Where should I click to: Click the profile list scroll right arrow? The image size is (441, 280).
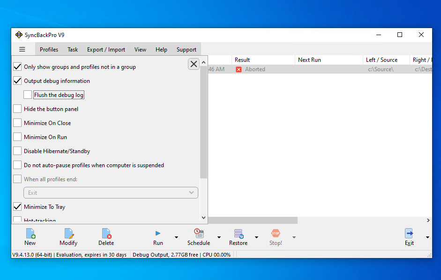point(428,221)
